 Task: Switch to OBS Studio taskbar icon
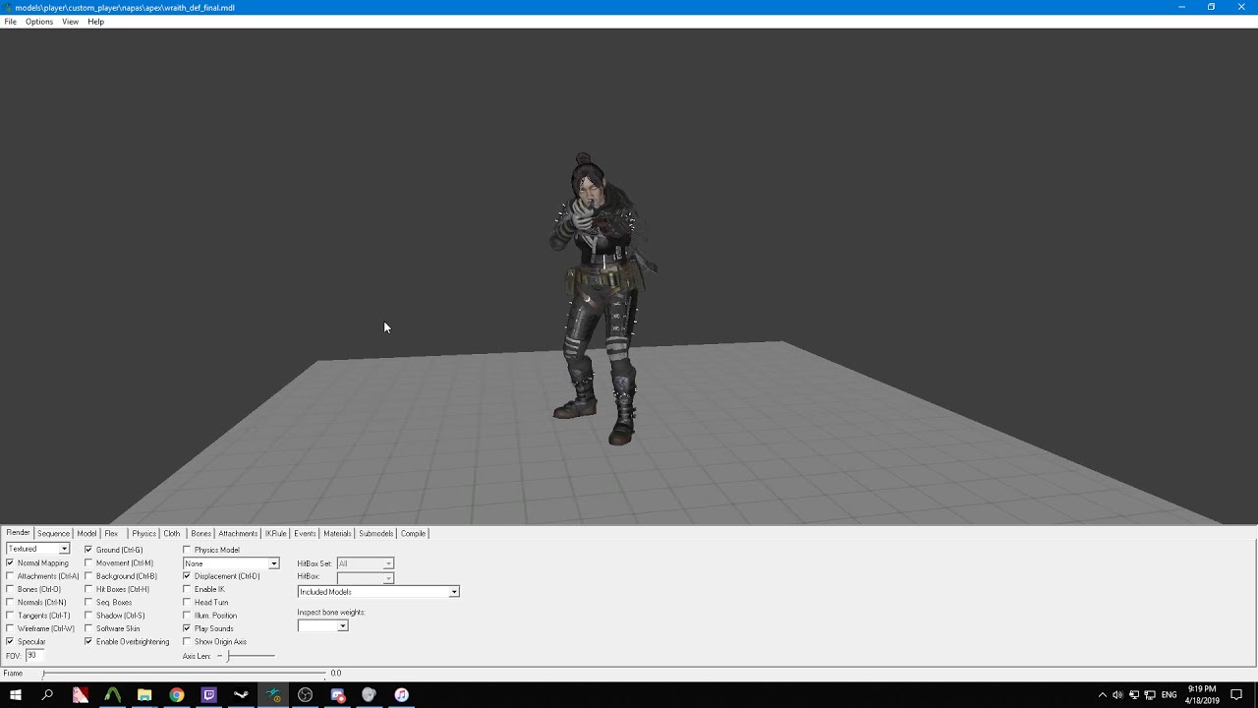point(306,695)
